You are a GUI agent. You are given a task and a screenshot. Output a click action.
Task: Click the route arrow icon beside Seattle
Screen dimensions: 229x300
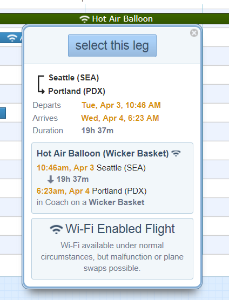(x=41, y=85)
